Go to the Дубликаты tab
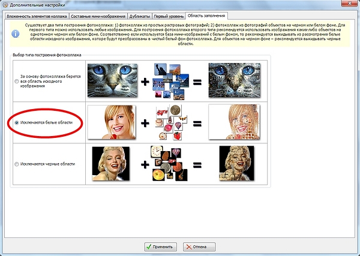 140,16
